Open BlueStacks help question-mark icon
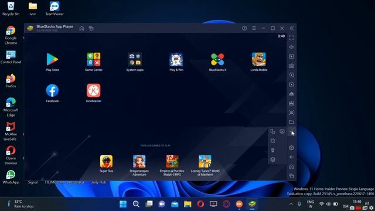The height and width of the screenshot is (211, 375). (x=244, y=28)
